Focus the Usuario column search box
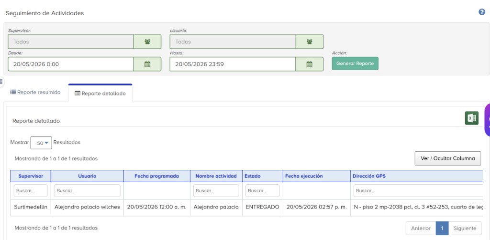 87,190
